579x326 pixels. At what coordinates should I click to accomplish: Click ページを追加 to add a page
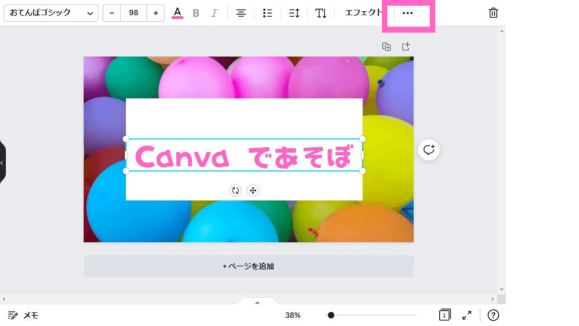pos(249,266)
